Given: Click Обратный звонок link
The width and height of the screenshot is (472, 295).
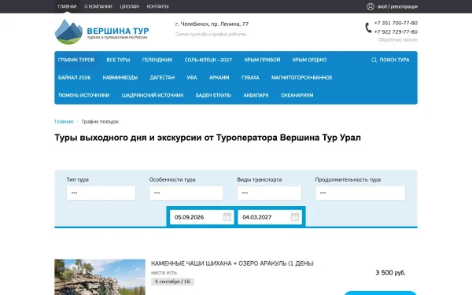Looking at the screenshot, I should (x=398, y=40).
